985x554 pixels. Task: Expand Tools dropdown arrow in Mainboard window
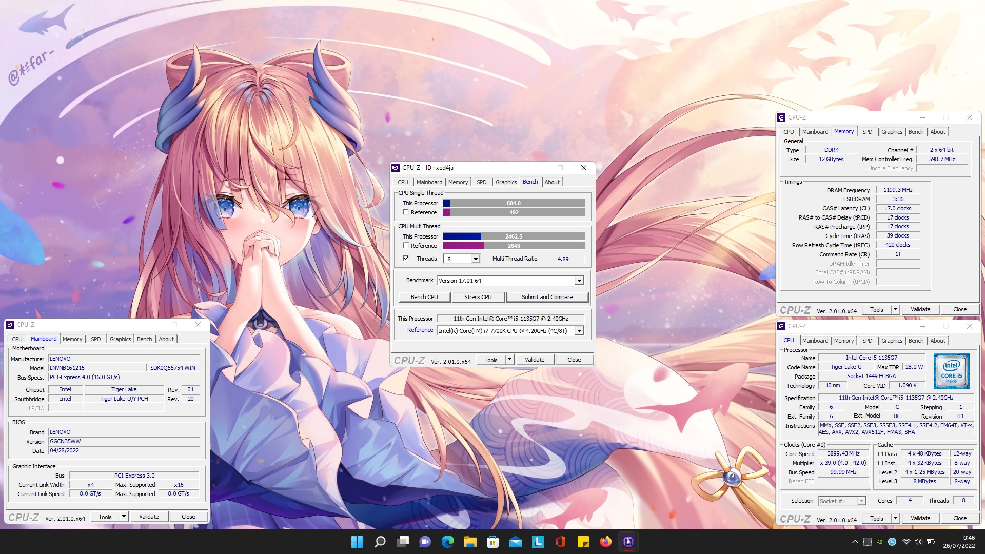coord(124,517)
